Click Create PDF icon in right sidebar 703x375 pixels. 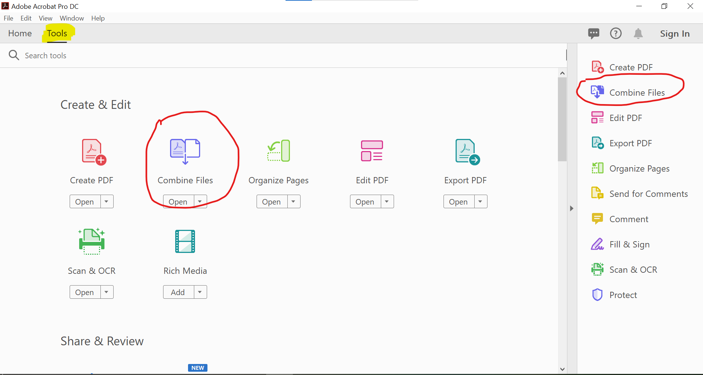pyautogui.click(x=597, y=67)
